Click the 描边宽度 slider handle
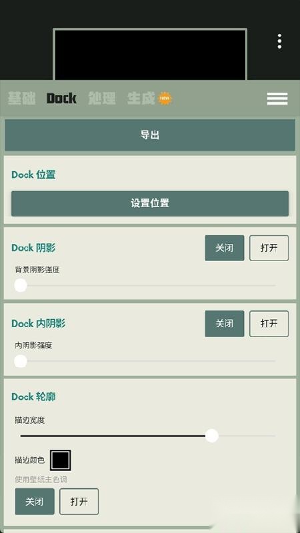This screenshot has height=533, width=300. [212, 436]
